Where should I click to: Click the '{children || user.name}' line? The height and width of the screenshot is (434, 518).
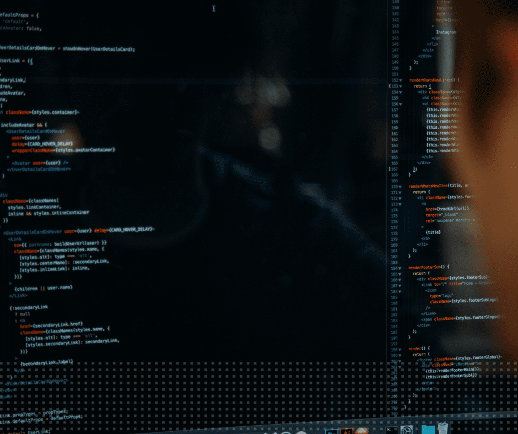pos(44,288)
